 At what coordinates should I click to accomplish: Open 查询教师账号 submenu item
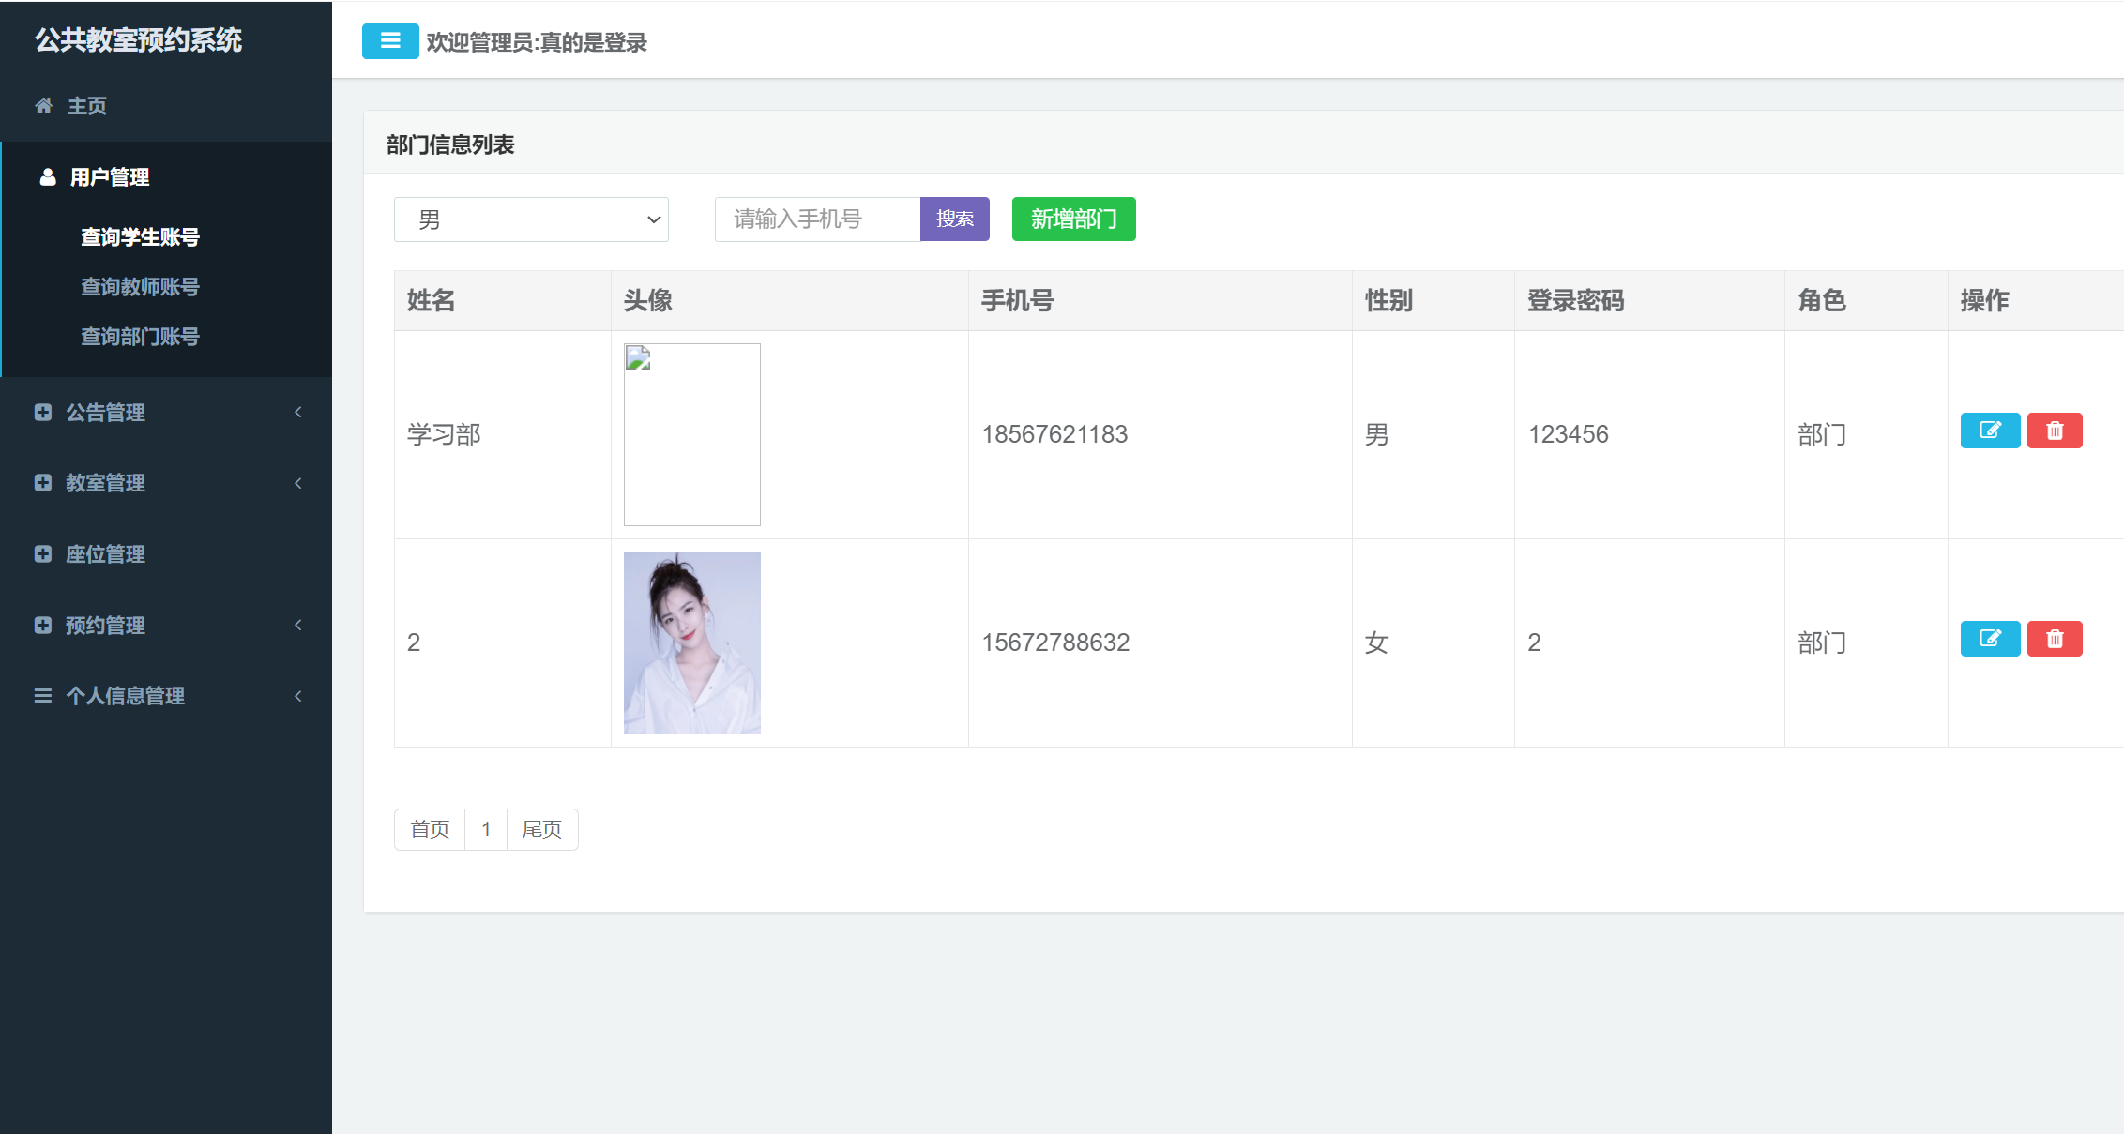[x=140, y=287]
